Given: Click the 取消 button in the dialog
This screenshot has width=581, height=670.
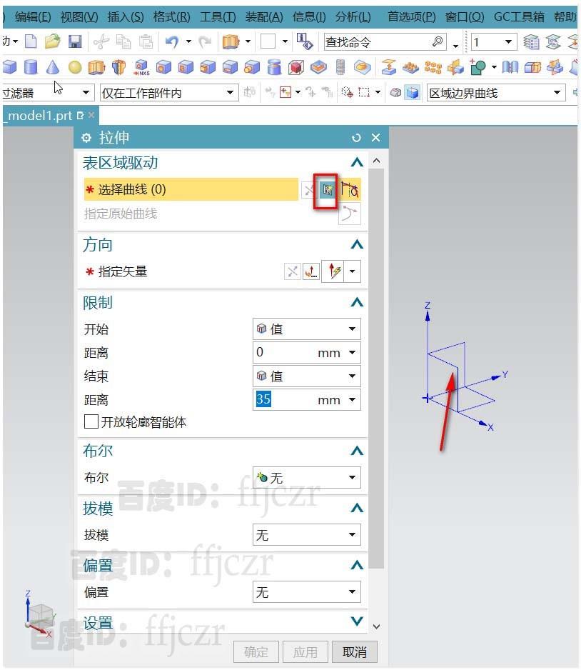Looking at the screenshot, I should click(x=353, y=651).
